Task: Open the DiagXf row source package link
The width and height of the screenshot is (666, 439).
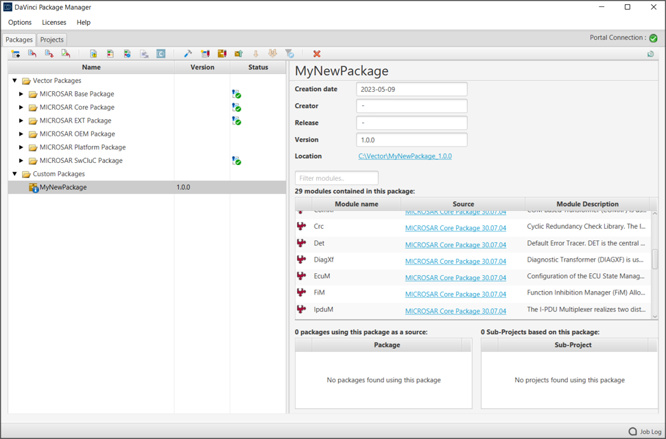Action: 455,262
